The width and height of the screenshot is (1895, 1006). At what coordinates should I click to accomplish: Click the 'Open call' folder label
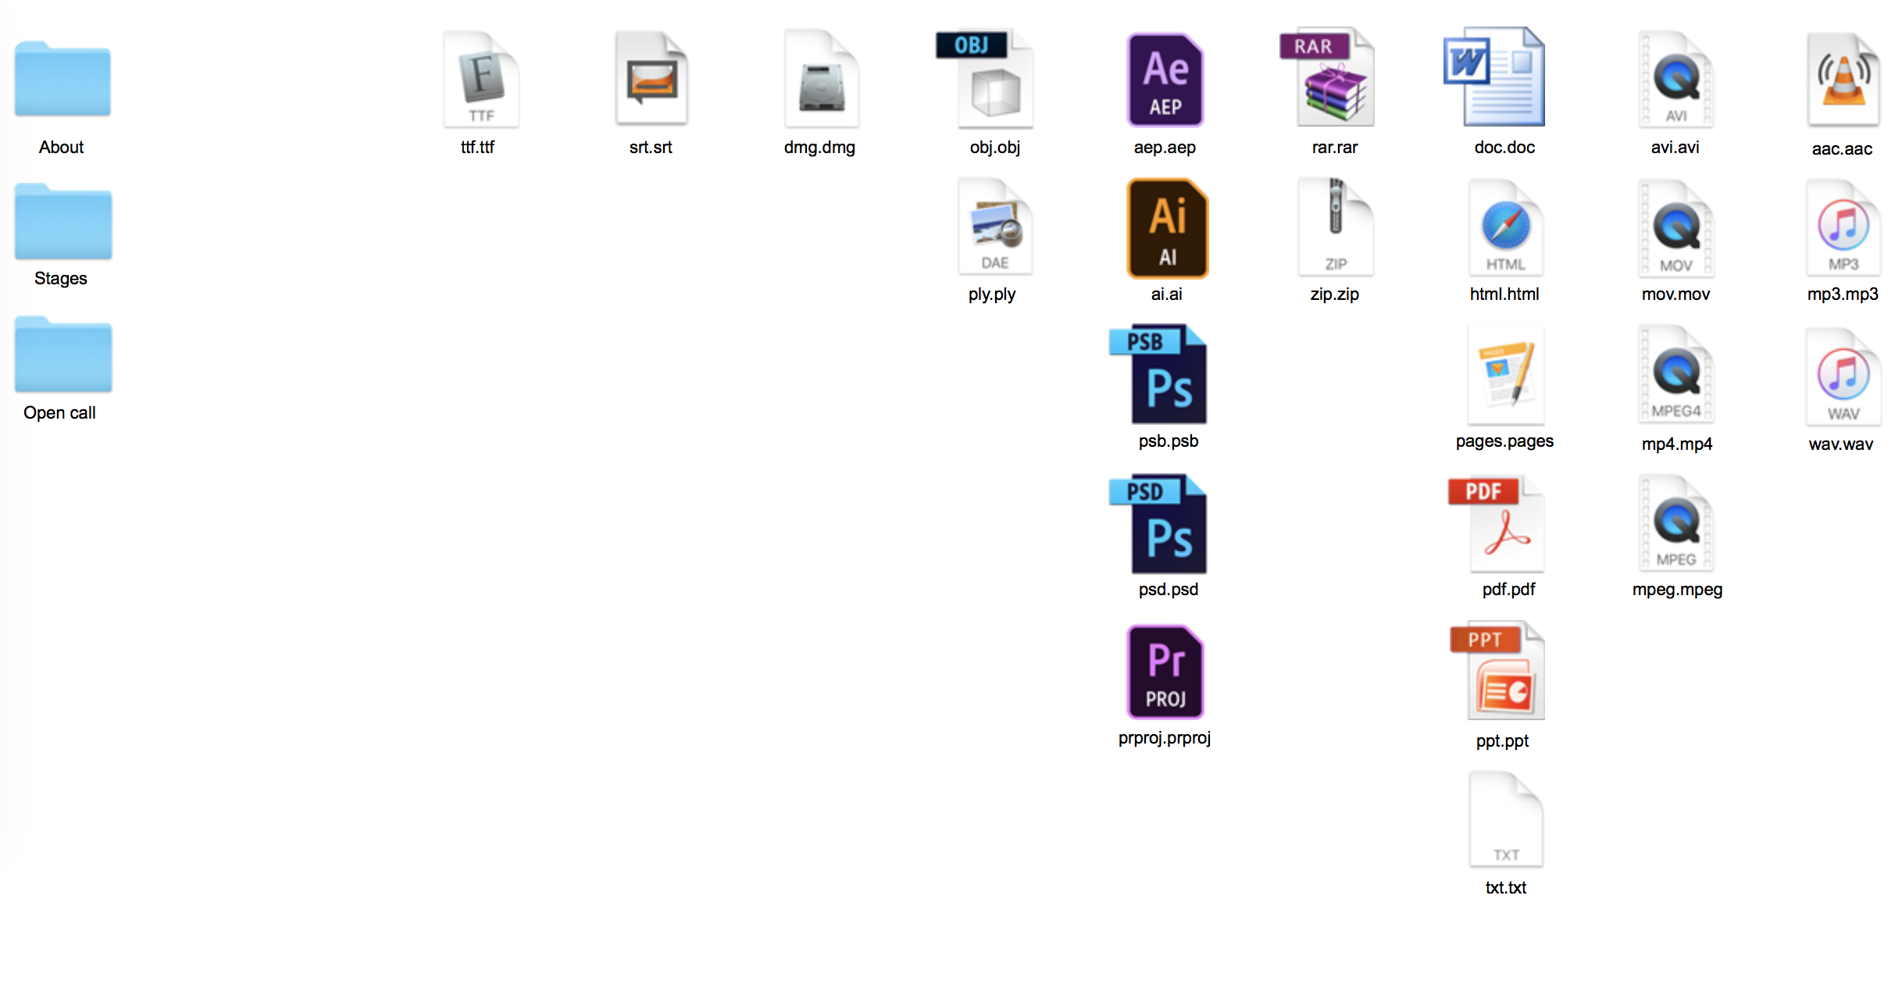coord(59,412)
